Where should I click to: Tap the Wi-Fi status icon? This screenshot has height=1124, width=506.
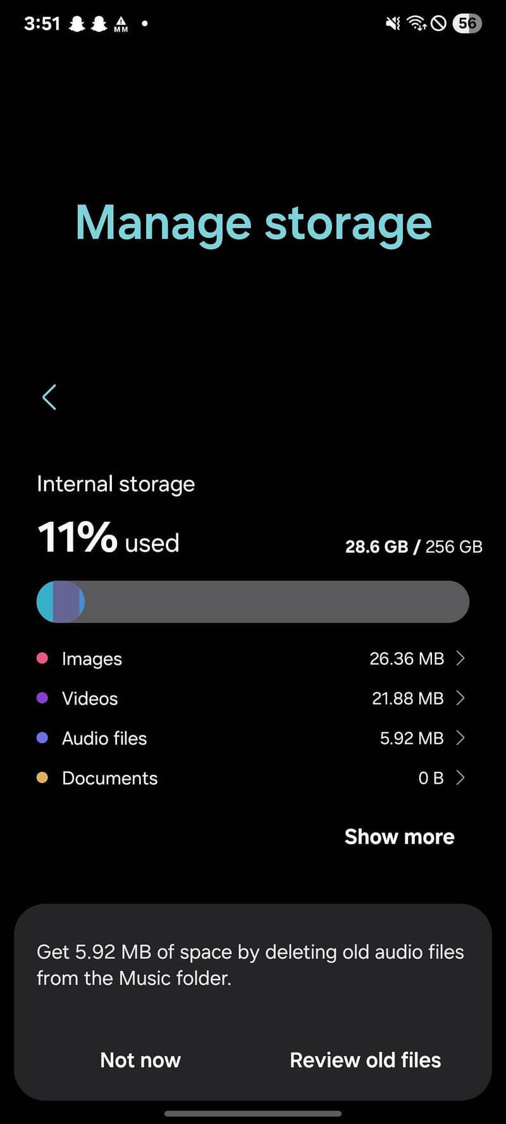[416, 23]
